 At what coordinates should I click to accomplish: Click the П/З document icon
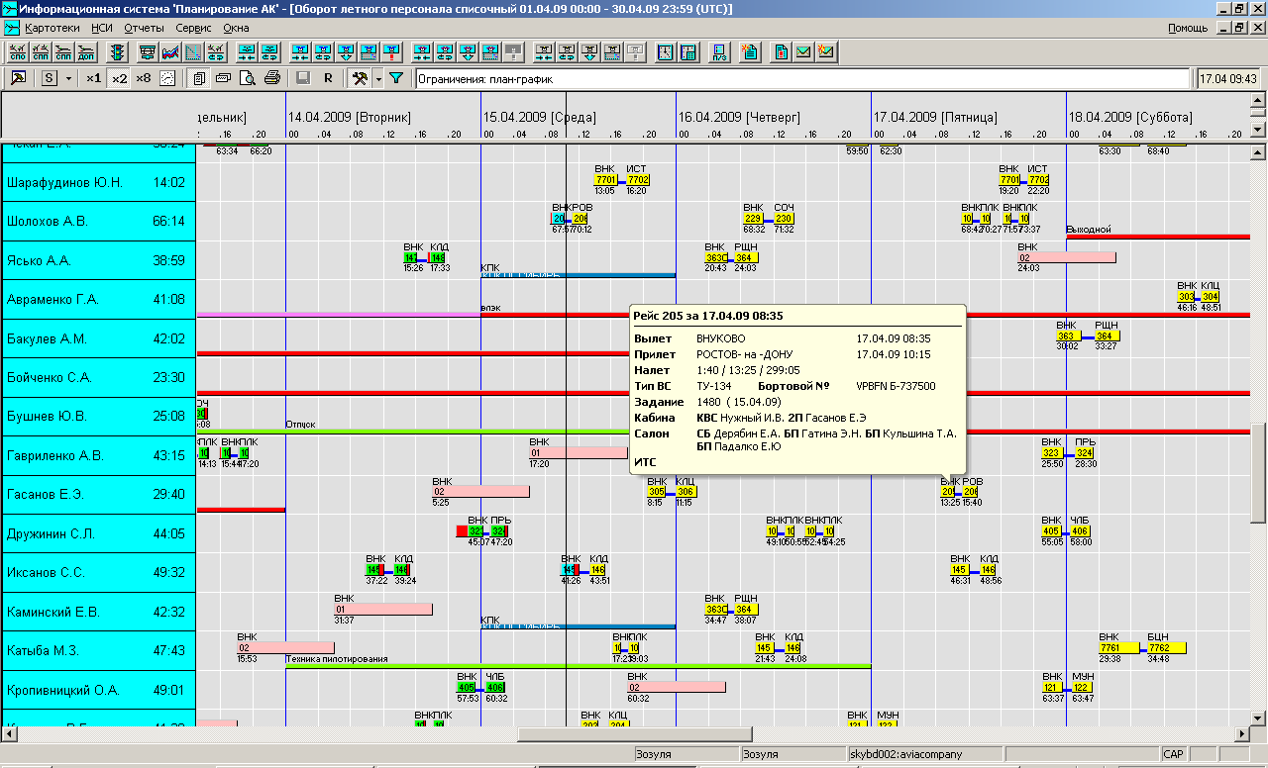point(719,51)
